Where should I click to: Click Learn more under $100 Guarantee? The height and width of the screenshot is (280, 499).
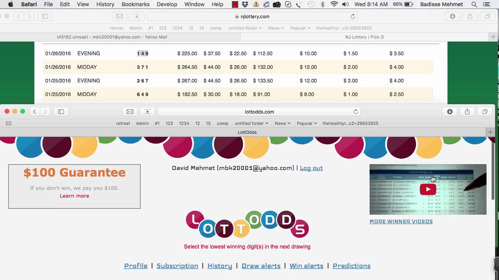tap(74, 196)
